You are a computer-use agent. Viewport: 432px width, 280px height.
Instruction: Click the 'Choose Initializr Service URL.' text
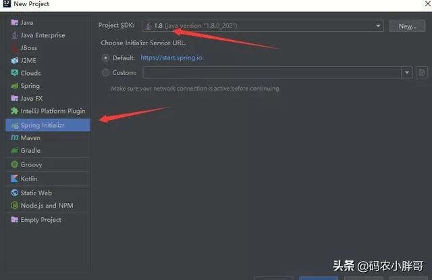143,43
